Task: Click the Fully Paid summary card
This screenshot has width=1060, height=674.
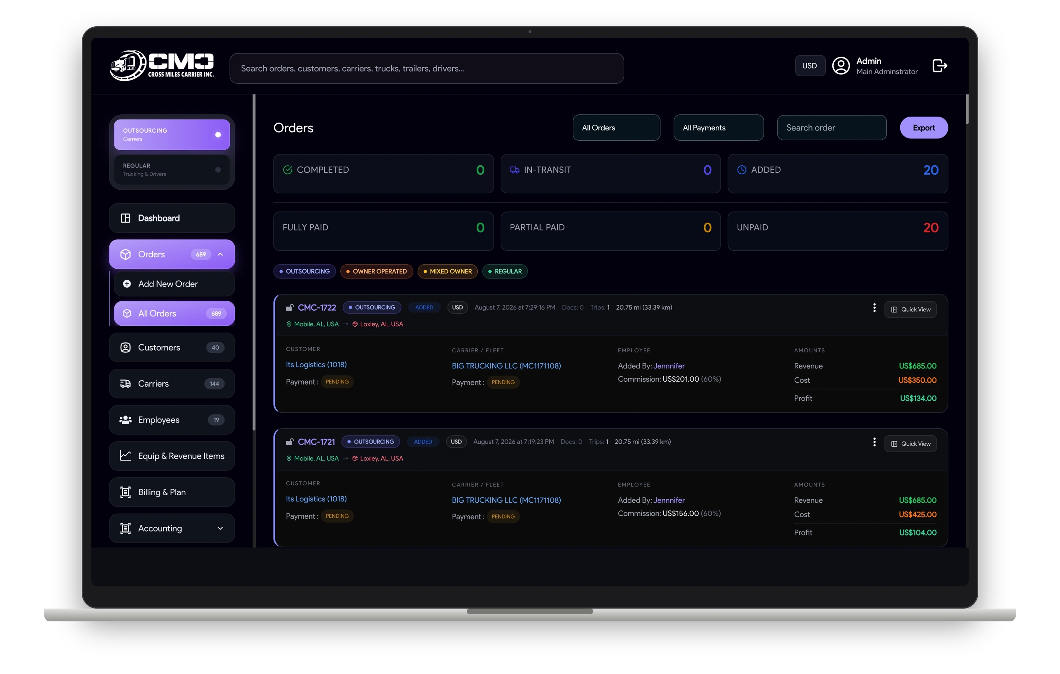Action: click(383, 231)
